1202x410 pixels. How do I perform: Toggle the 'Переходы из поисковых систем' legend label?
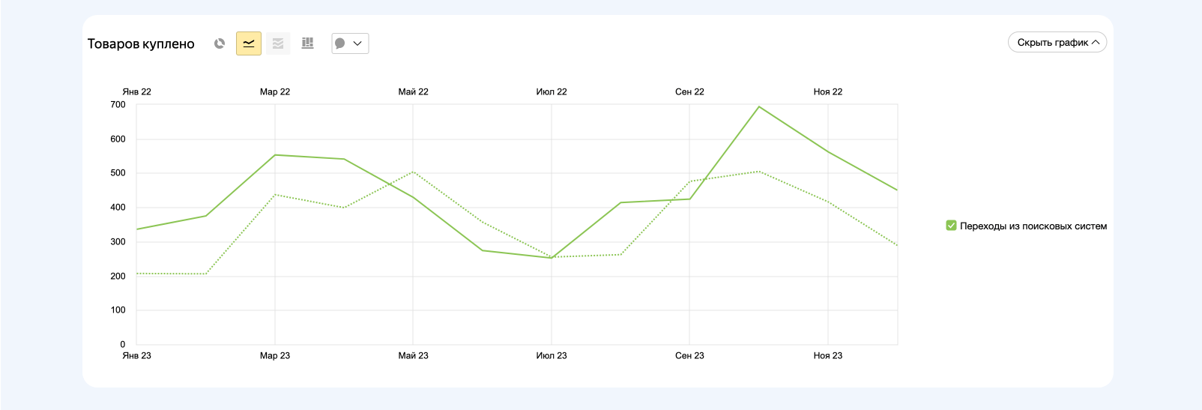pyautogui.click(x=1033, y=226)
